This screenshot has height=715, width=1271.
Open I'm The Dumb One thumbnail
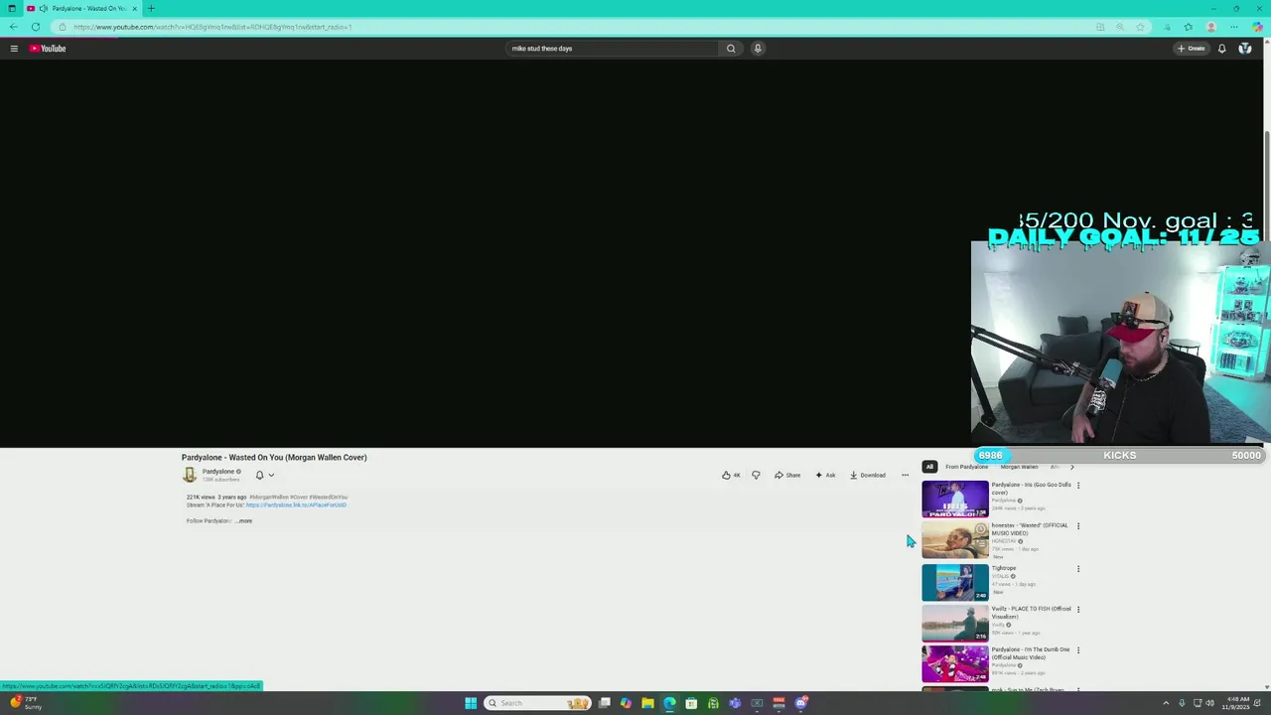pos(955,664)
